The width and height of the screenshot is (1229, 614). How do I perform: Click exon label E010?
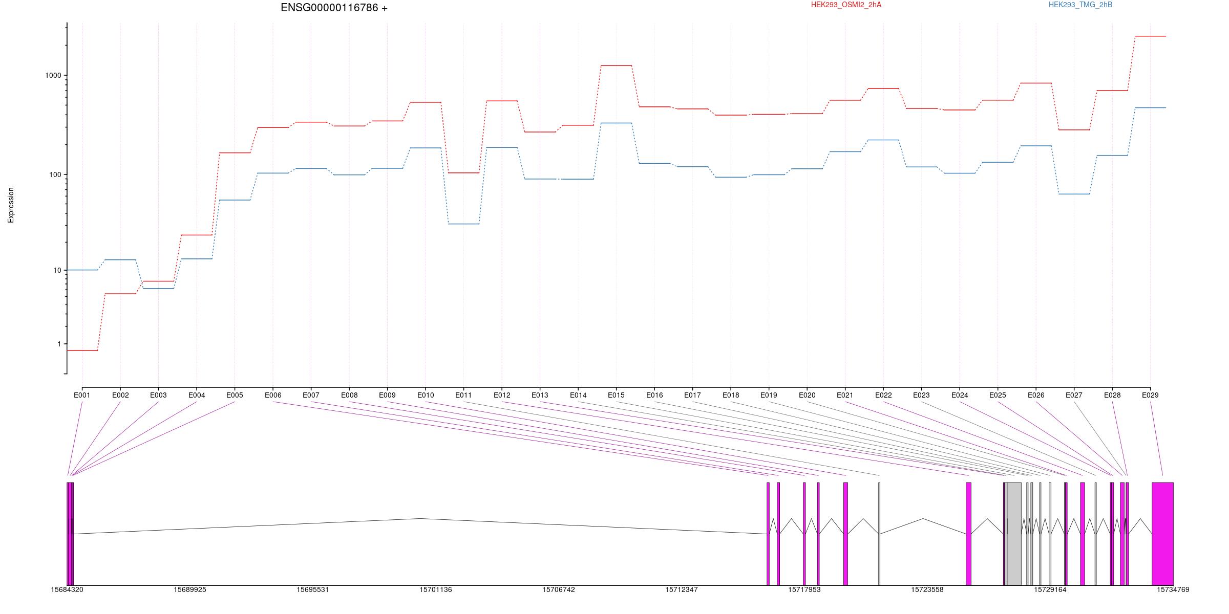click(426, 396)
